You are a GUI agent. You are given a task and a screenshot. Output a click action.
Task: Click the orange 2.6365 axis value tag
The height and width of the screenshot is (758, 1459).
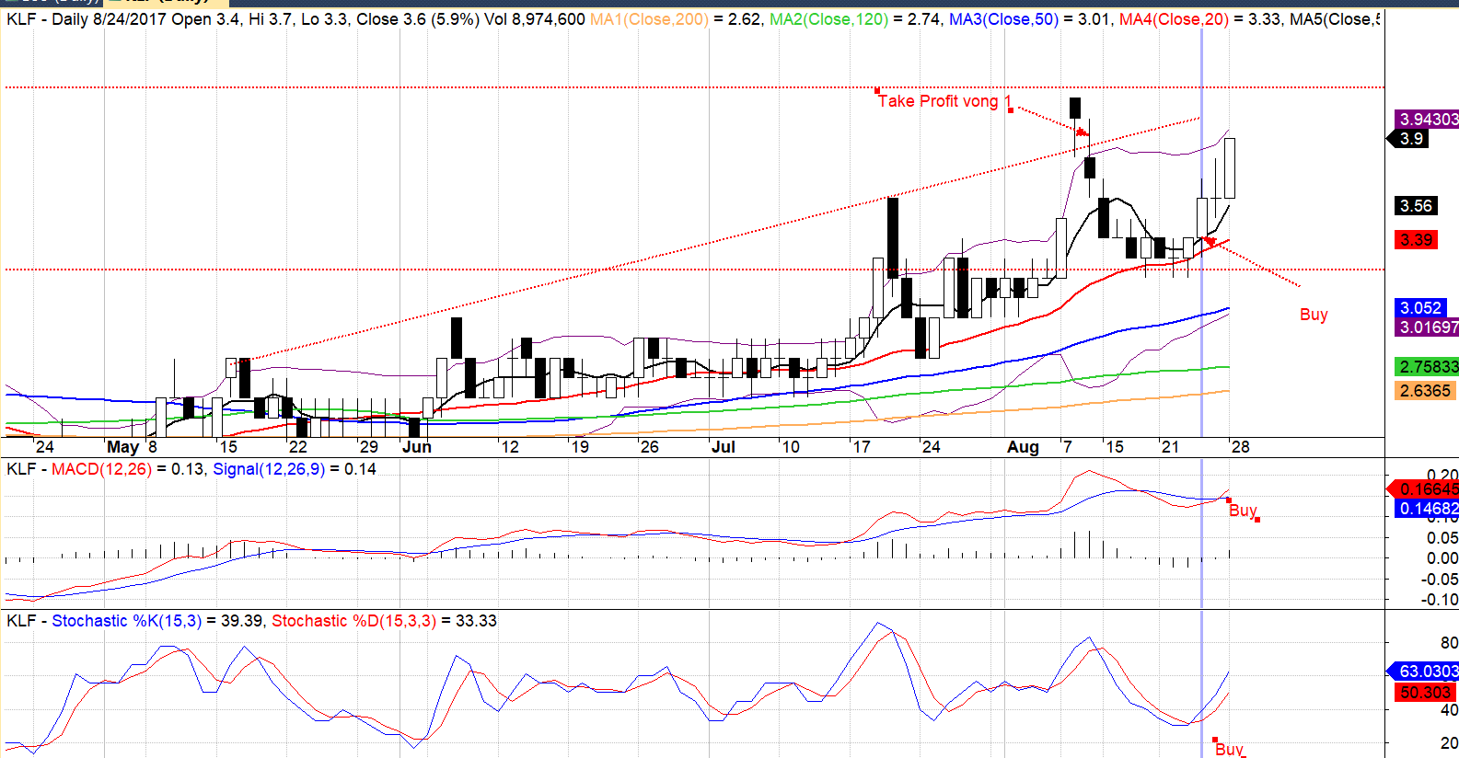coord(1425,391)
